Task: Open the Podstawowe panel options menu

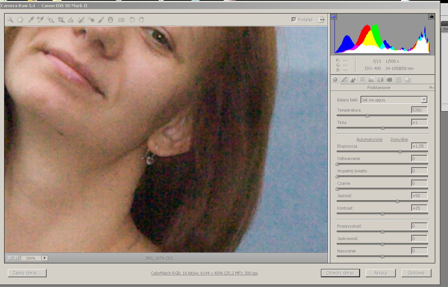Action: point(431,88)
